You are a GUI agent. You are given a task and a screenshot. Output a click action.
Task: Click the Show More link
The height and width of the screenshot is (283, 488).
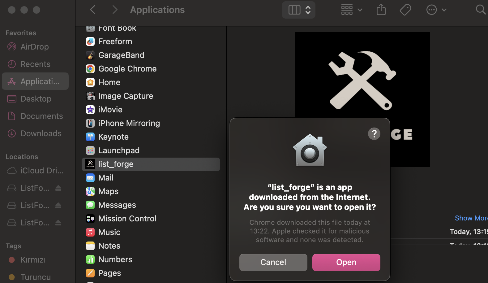click(x=471, y=218)
